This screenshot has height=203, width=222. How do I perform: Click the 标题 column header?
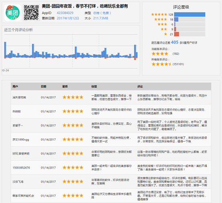pyautogui.click(x=94, y=87)
